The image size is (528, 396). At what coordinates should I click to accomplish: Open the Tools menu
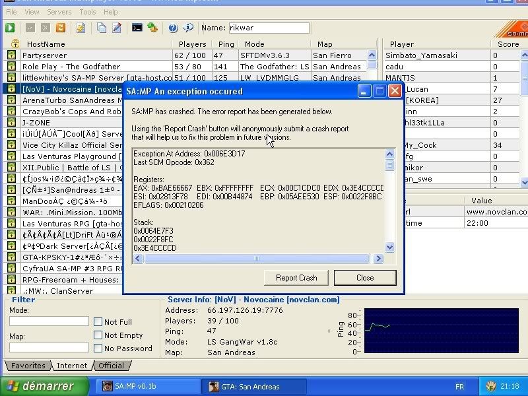pos(88,12)
